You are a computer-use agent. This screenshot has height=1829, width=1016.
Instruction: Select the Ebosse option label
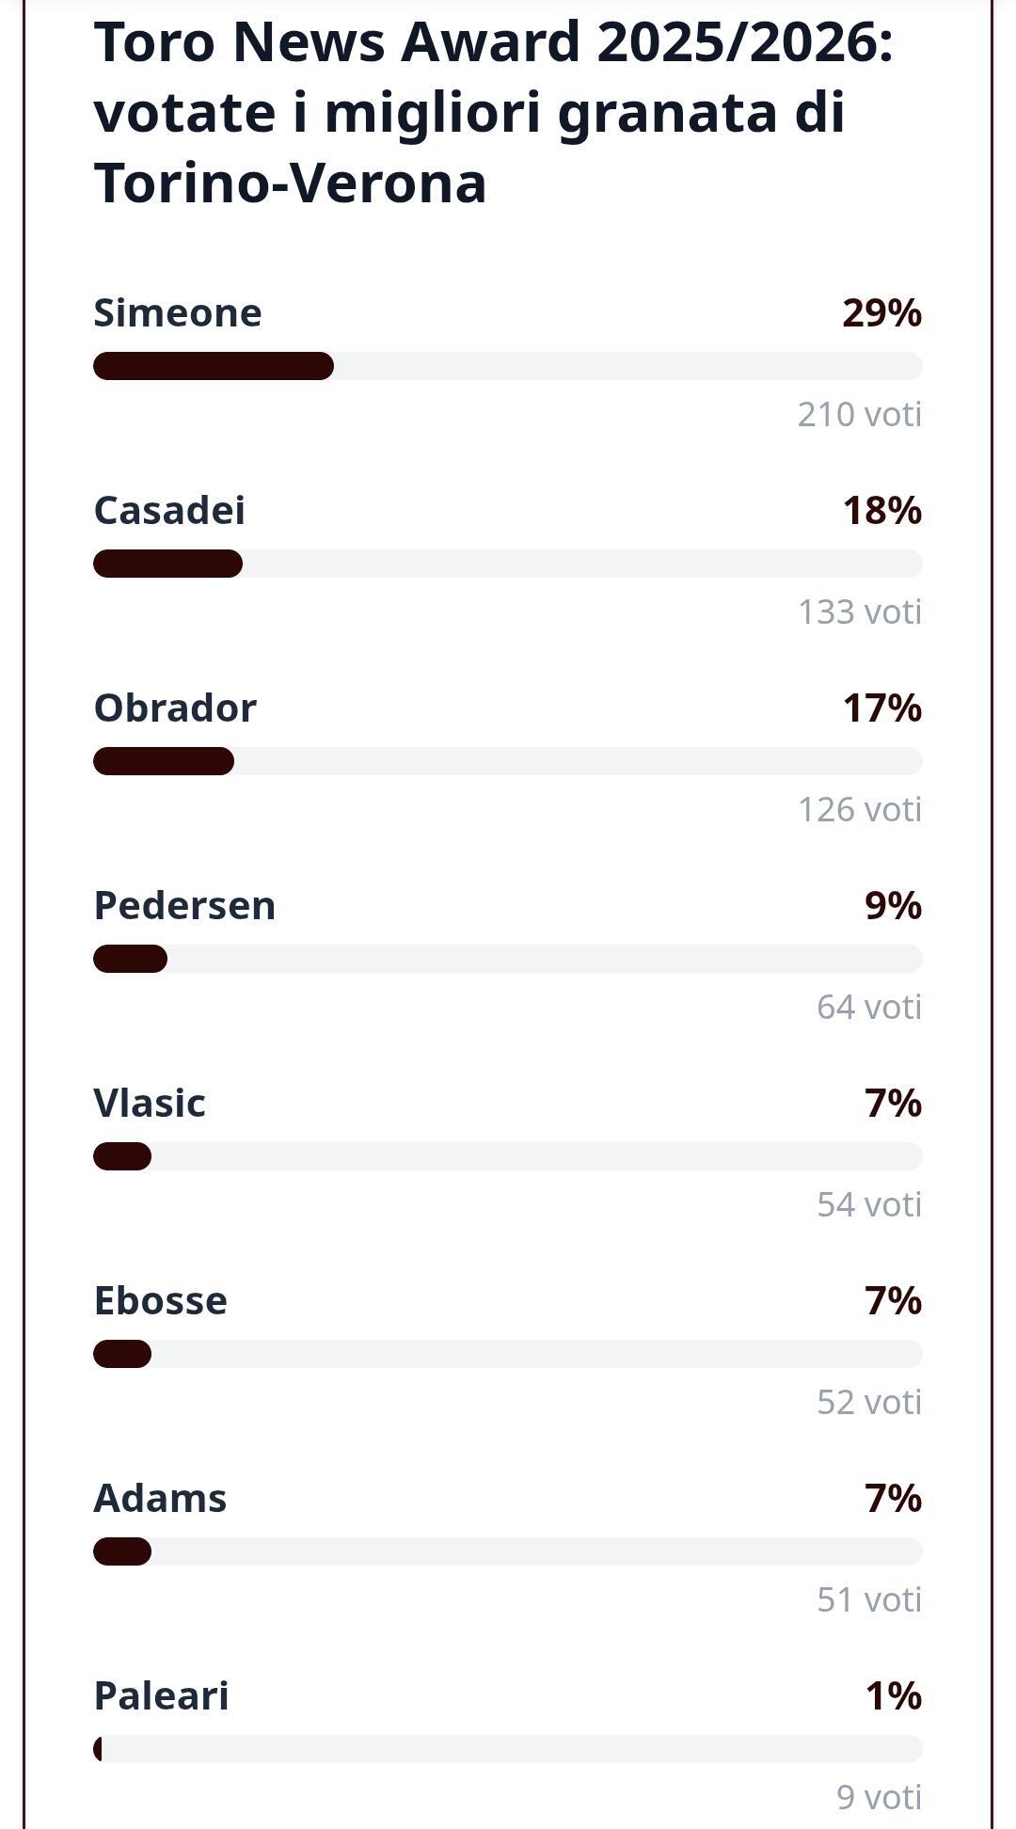tap(160, 1301)
